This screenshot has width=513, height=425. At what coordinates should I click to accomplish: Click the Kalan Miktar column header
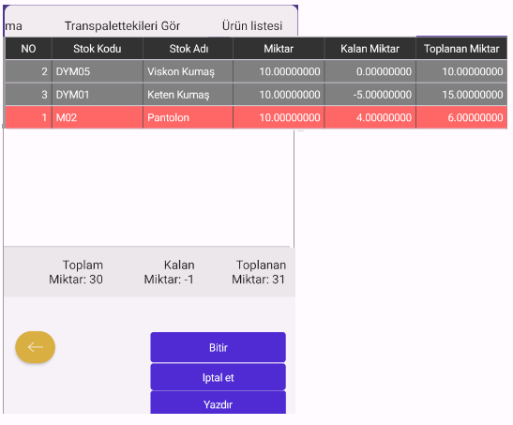click(370, 49)
